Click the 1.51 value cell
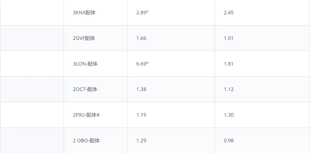 tap(262, 38)
